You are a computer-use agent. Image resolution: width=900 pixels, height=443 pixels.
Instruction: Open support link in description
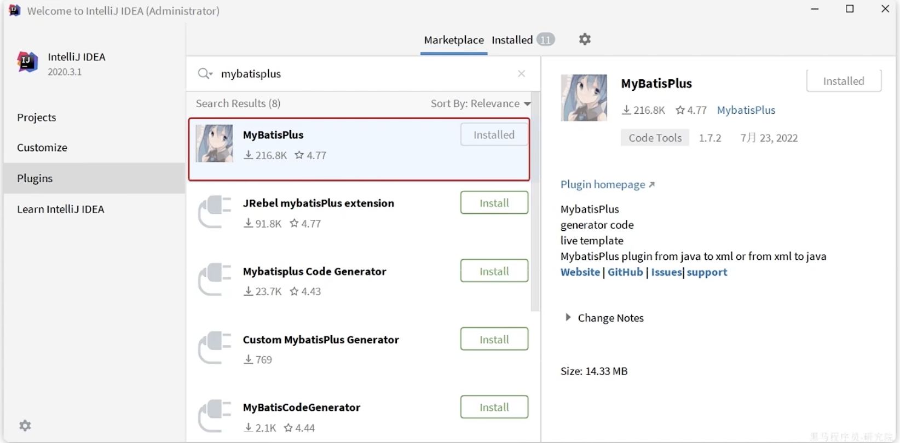pyautogui.click(x=707, y=272)
